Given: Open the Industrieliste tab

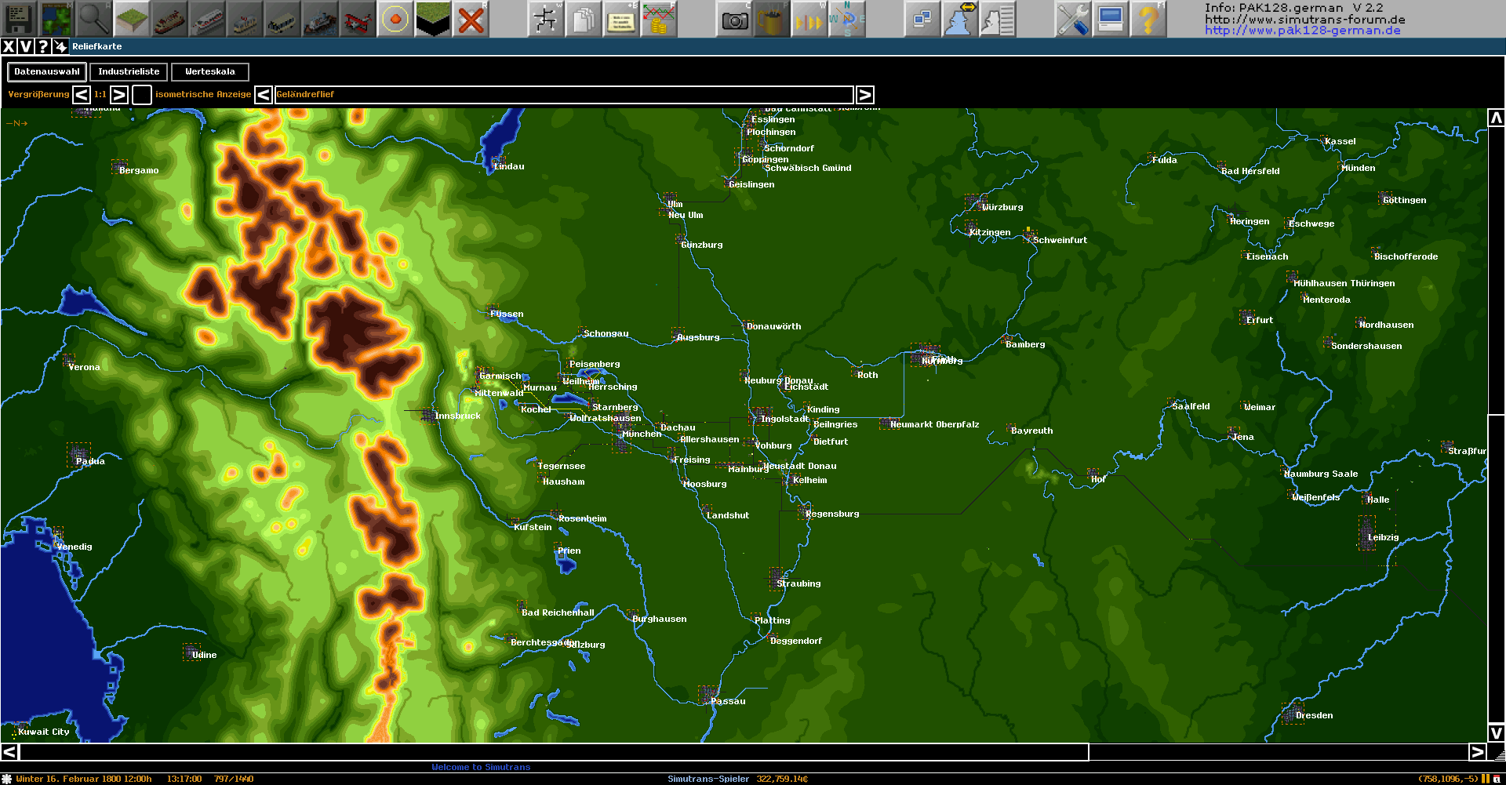Looking at the screenshot, I should [129, 72].
